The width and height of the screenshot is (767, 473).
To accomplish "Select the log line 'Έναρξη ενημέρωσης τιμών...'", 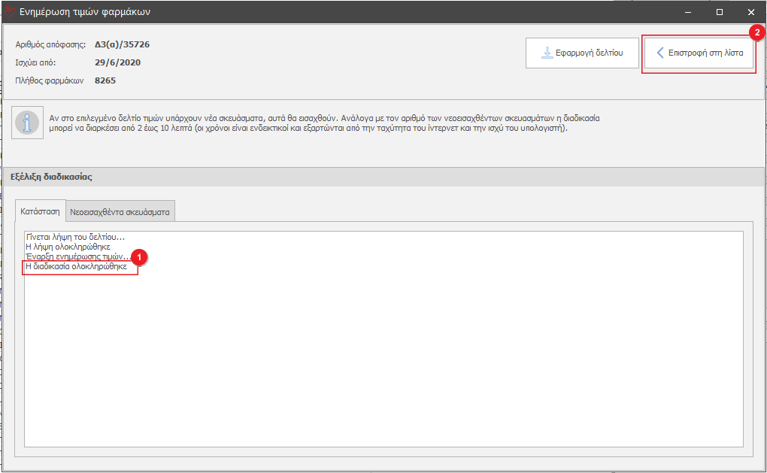I will [77, 256].
